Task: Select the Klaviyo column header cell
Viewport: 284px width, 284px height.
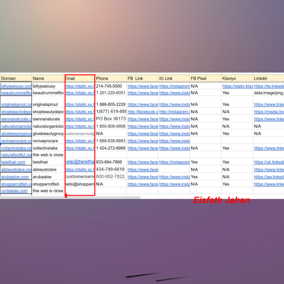Action: [x=237, y=78]
